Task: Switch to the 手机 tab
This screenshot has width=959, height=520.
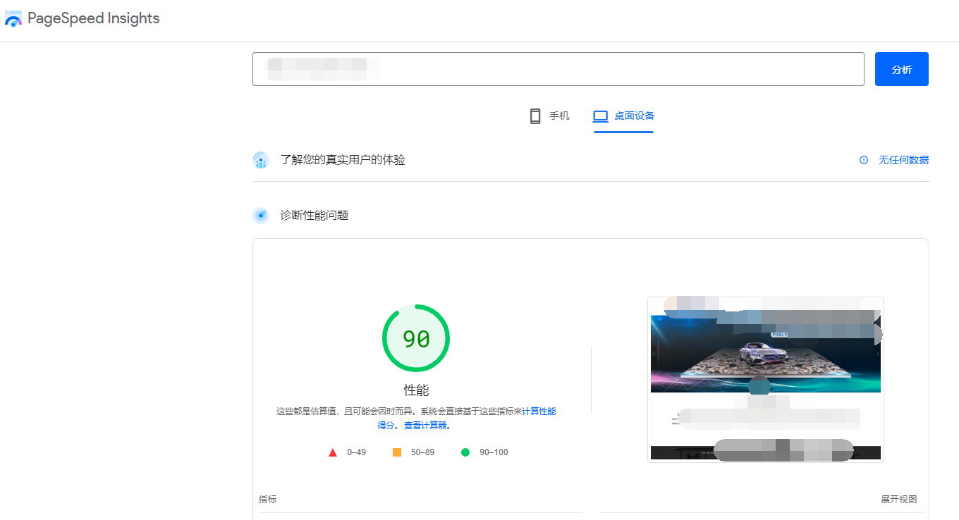Action: click(549, 116)
